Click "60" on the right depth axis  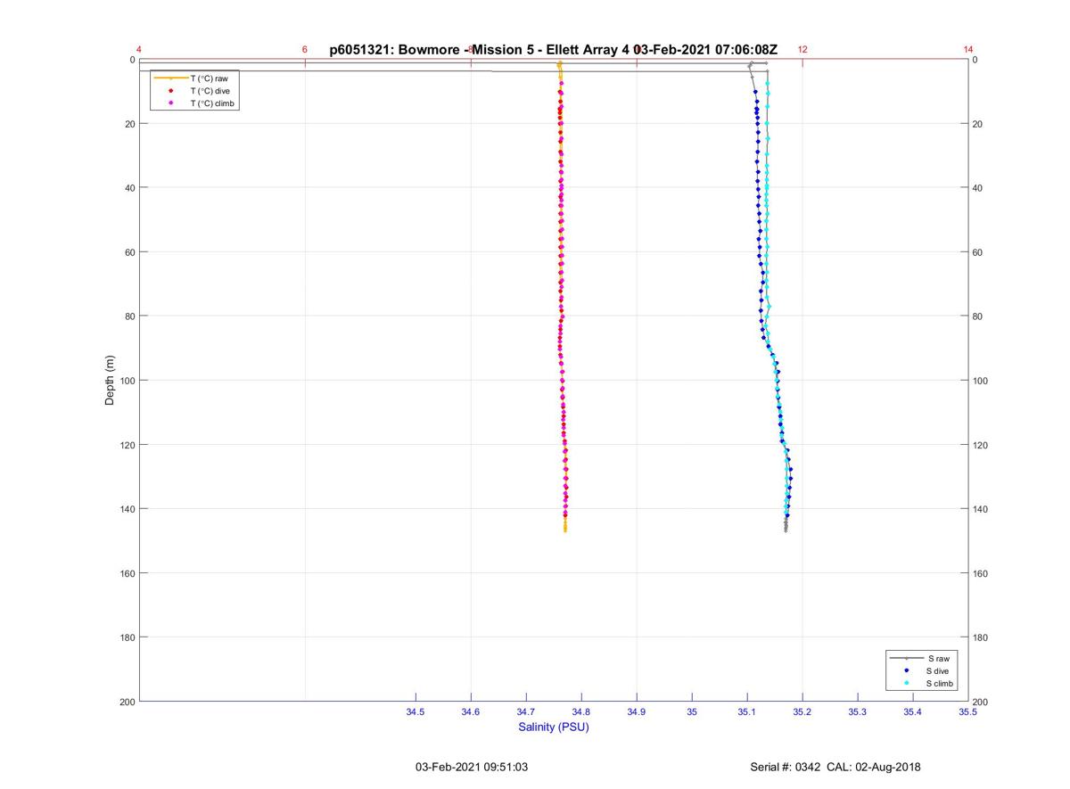pos(978,252)
